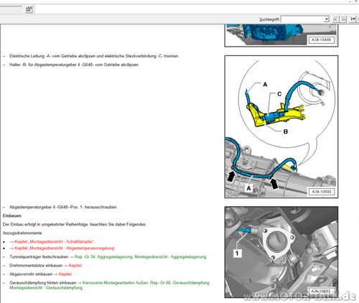Click the Einbauen heading
The image size is (359, 303).
tap(12, 215)
